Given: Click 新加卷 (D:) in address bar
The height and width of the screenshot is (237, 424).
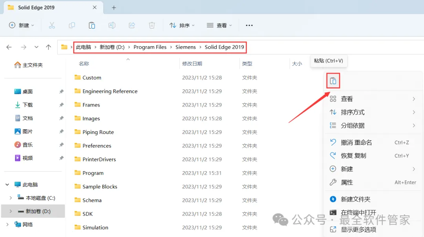Looking at the screenshot, I should [x=112, y=47].
